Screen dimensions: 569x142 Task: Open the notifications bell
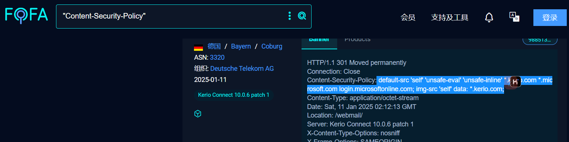point(489,17)
